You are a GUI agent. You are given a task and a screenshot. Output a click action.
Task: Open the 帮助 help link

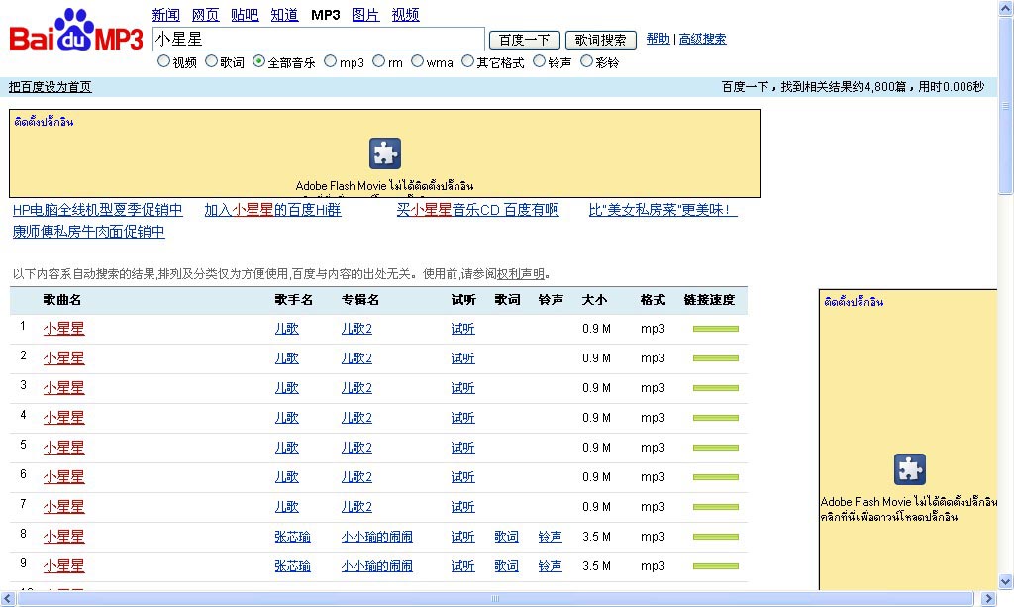[659, 39]
